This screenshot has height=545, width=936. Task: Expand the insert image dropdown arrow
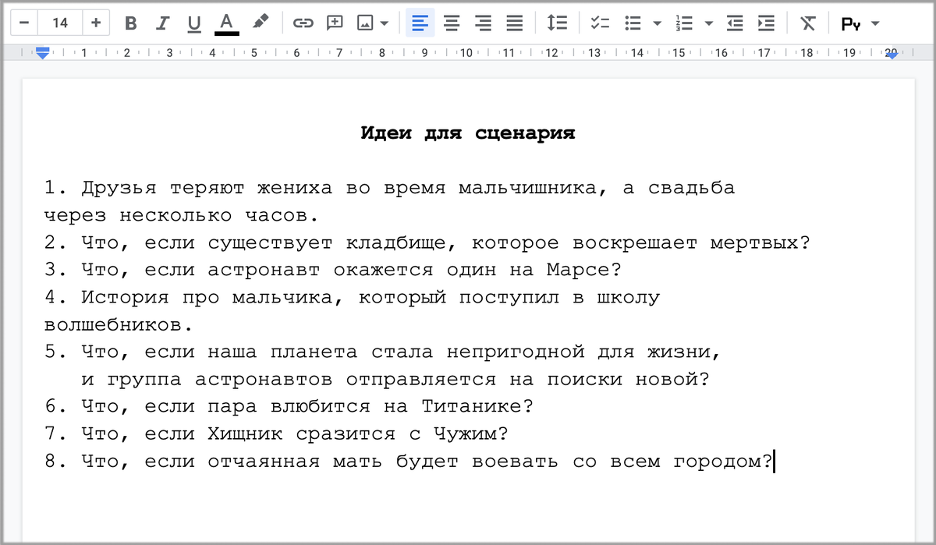click(384, 23)
